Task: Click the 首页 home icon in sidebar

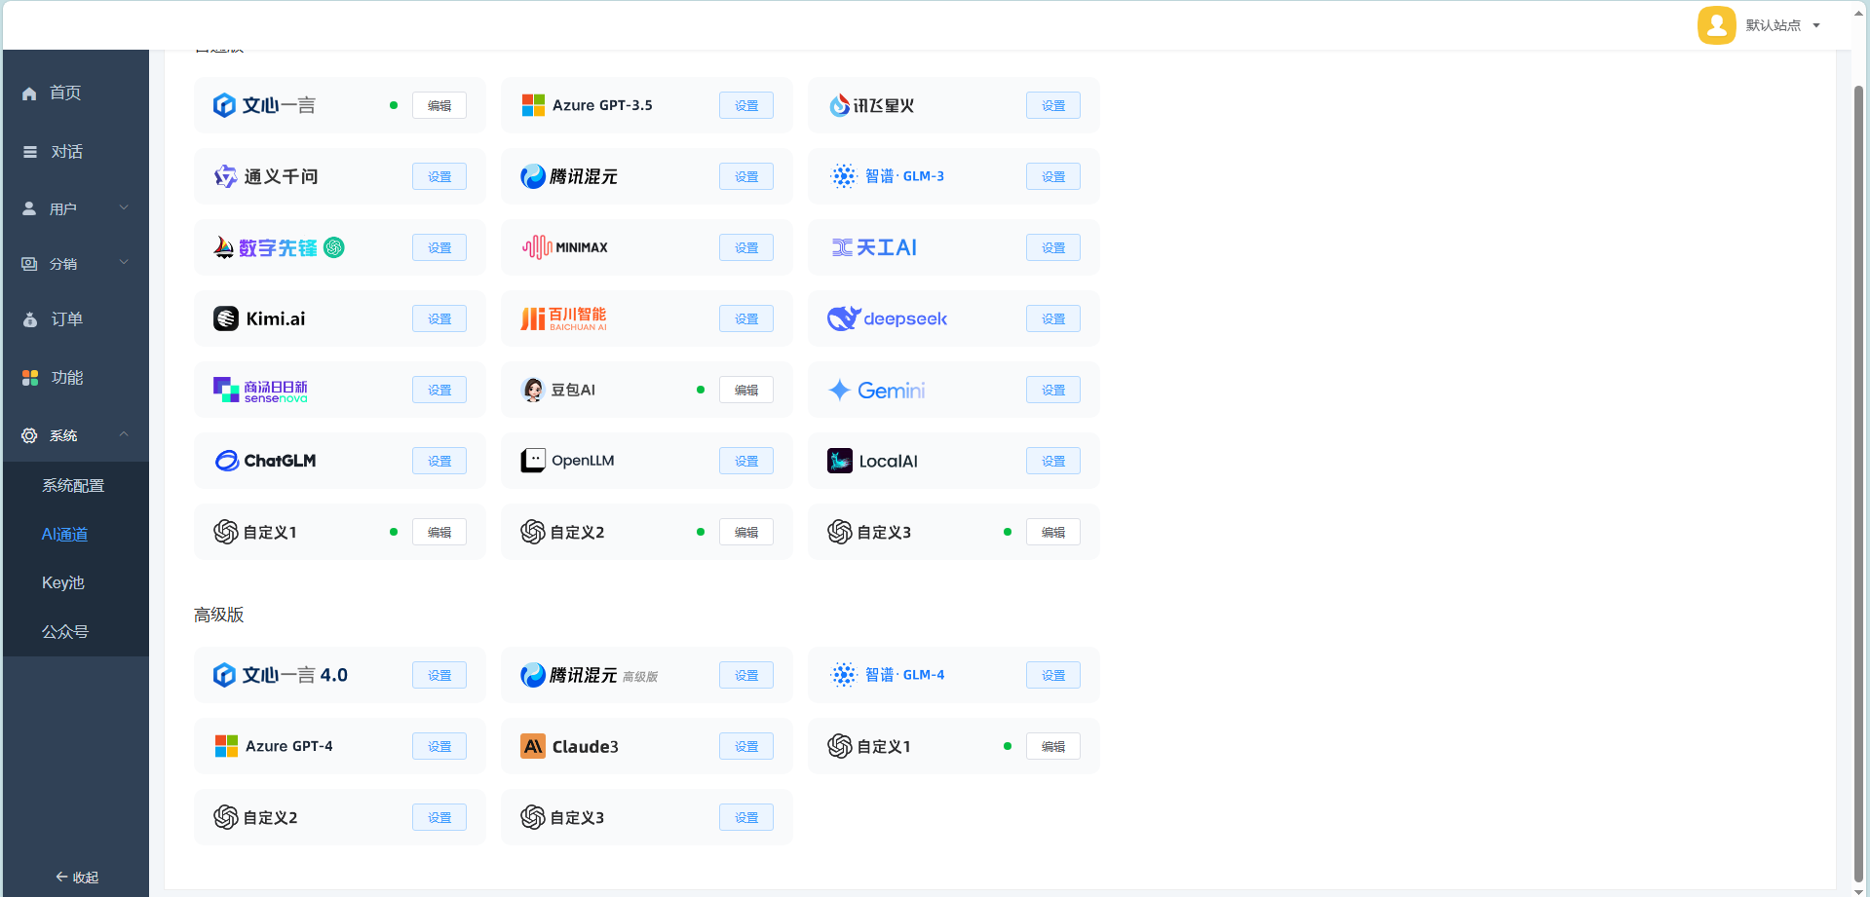Action: [x=29, y=93]
